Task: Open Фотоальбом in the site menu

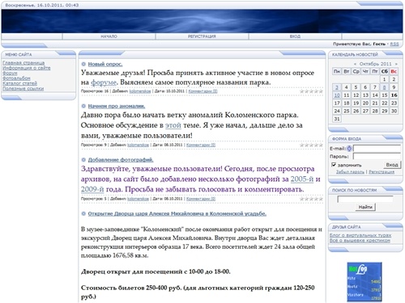Action: point(16,78)
